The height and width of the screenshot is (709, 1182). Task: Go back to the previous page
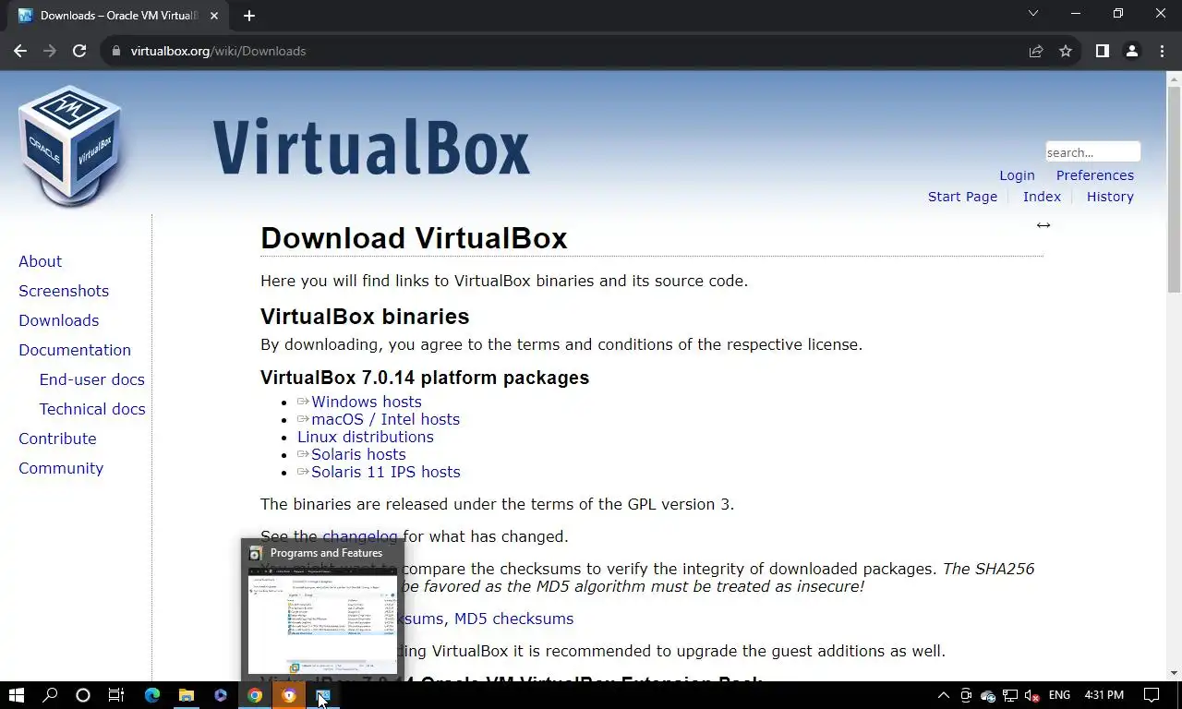coord(20,51)
